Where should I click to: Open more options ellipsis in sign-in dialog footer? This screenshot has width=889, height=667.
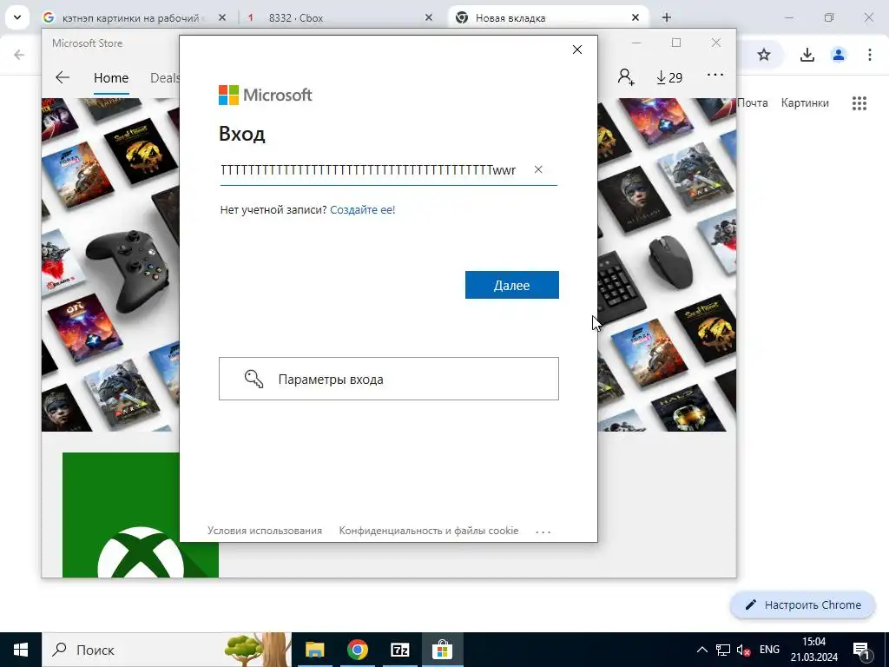543,532
